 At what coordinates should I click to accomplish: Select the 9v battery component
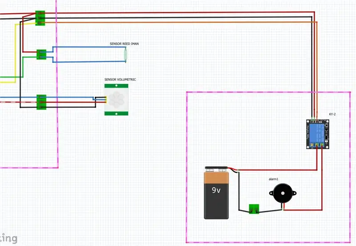(x=216, y=193)
